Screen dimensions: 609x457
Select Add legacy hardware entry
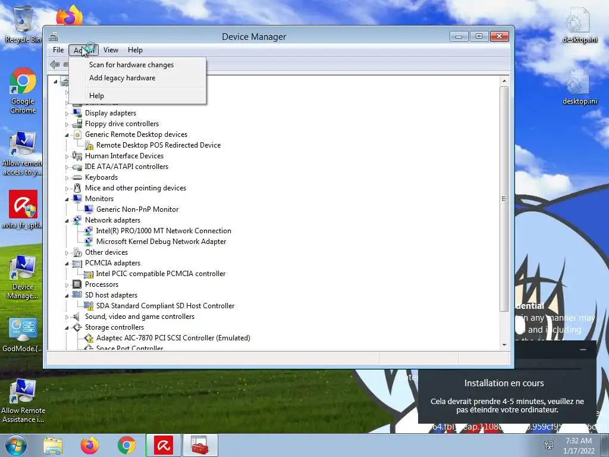point(123,78)
